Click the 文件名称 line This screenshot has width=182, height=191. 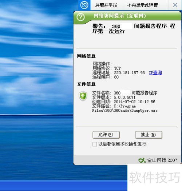(x=125, y=93)
